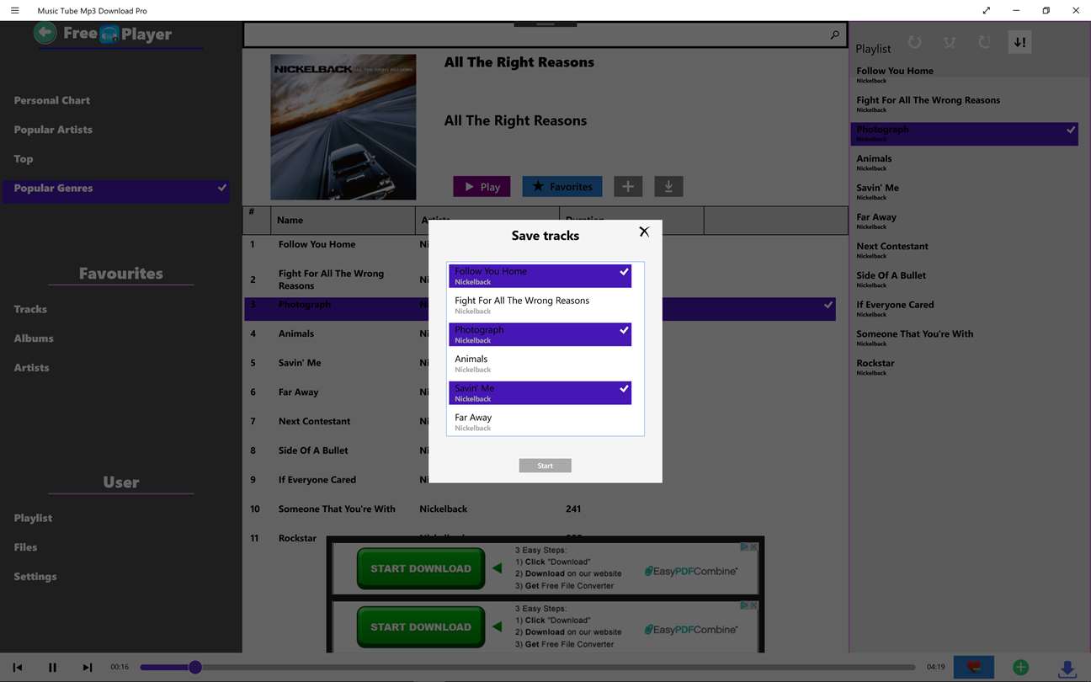This screenshot has width=1091, height=682.
Task: Pause the current playback
Action: [x=52, y=668]
